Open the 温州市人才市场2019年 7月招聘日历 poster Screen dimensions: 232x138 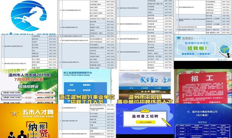click(29, 86)
